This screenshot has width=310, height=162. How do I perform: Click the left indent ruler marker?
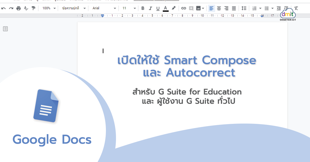[103, 16]
